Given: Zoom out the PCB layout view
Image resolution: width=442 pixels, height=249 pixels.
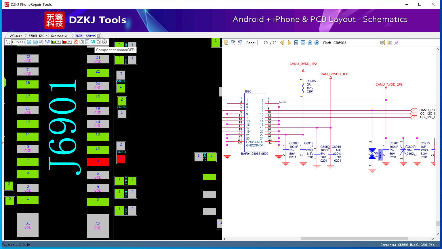Looking at the screenshot, I should 35,42.
